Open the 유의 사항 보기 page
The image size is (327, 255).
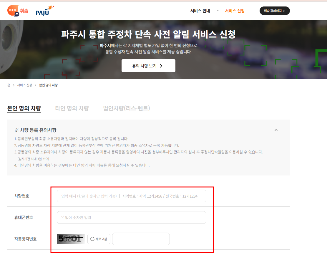pos(148,65)
